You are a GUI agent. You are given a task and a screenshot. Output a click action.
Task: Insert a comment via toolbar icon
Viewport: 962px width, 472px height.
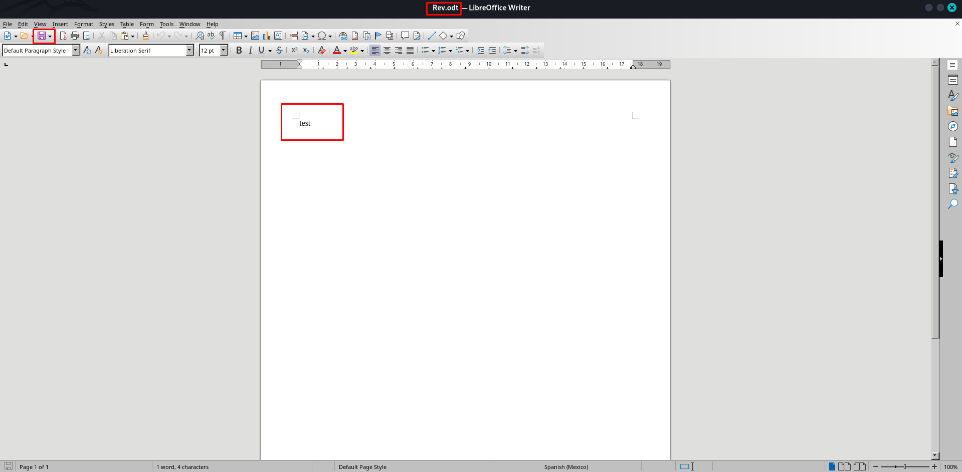[405, 36]
